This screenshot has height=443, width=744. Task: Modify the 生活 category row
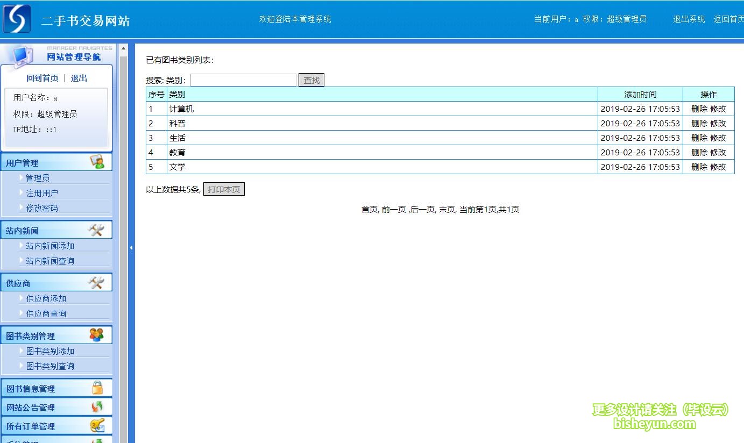coord(718,138)
